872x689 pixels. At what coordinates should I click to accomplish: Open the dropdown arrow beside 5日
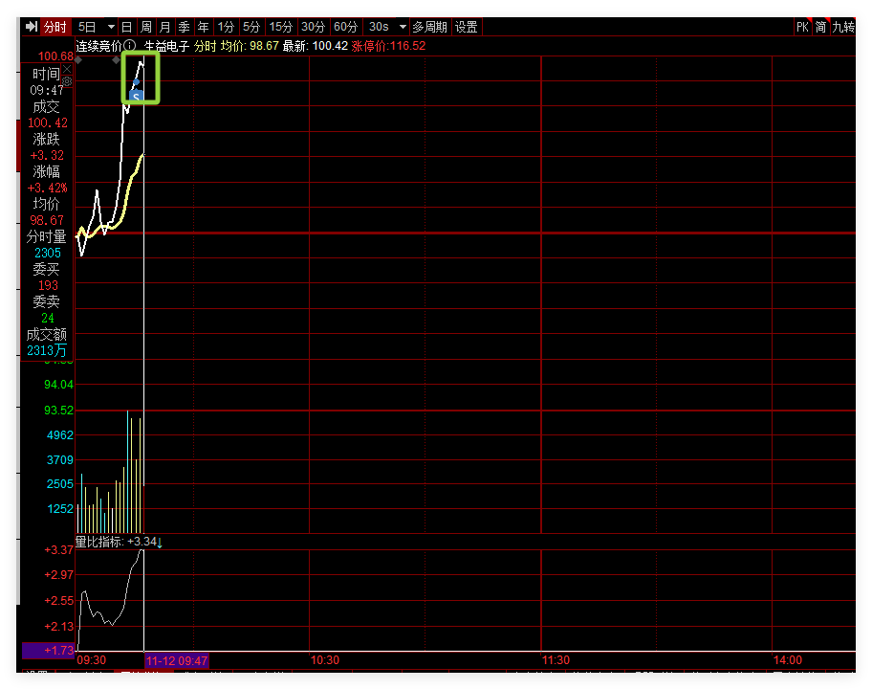111,27
